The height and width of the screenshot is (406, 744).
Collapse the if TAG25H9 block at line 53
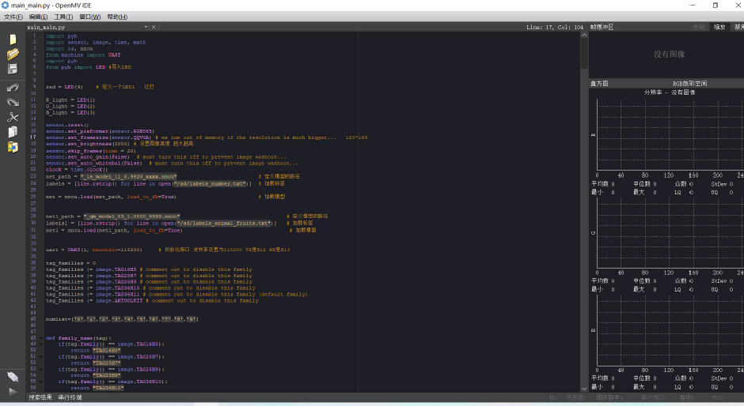click(x=41, y=369)
